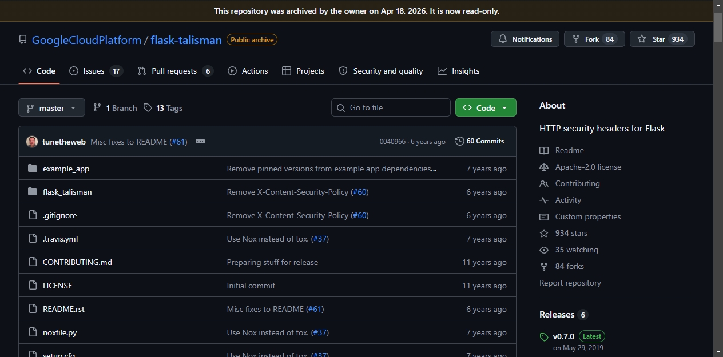Focus the Go to file search field
The height and width of the screenshot is (357, 723).
(391, 107)
